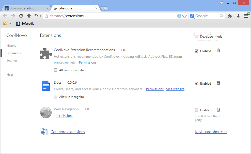
Task: Open the main menu hamburger icon
Action: point(246,16)
